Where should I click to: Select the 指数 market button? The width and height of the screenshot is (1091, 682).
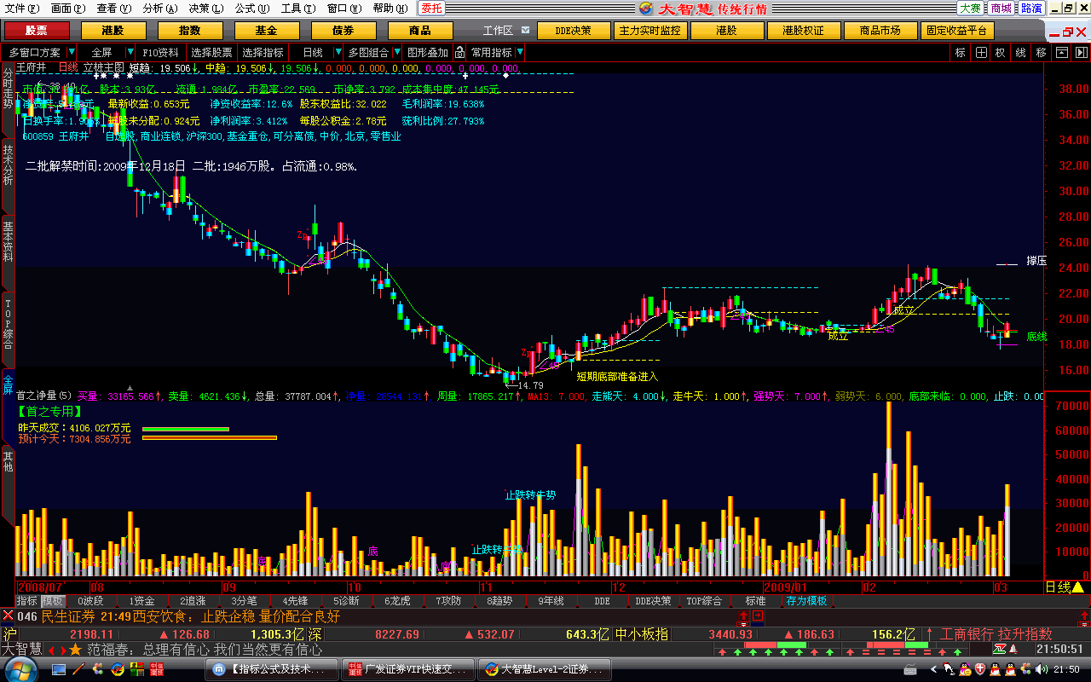click(x=190, y=31)
